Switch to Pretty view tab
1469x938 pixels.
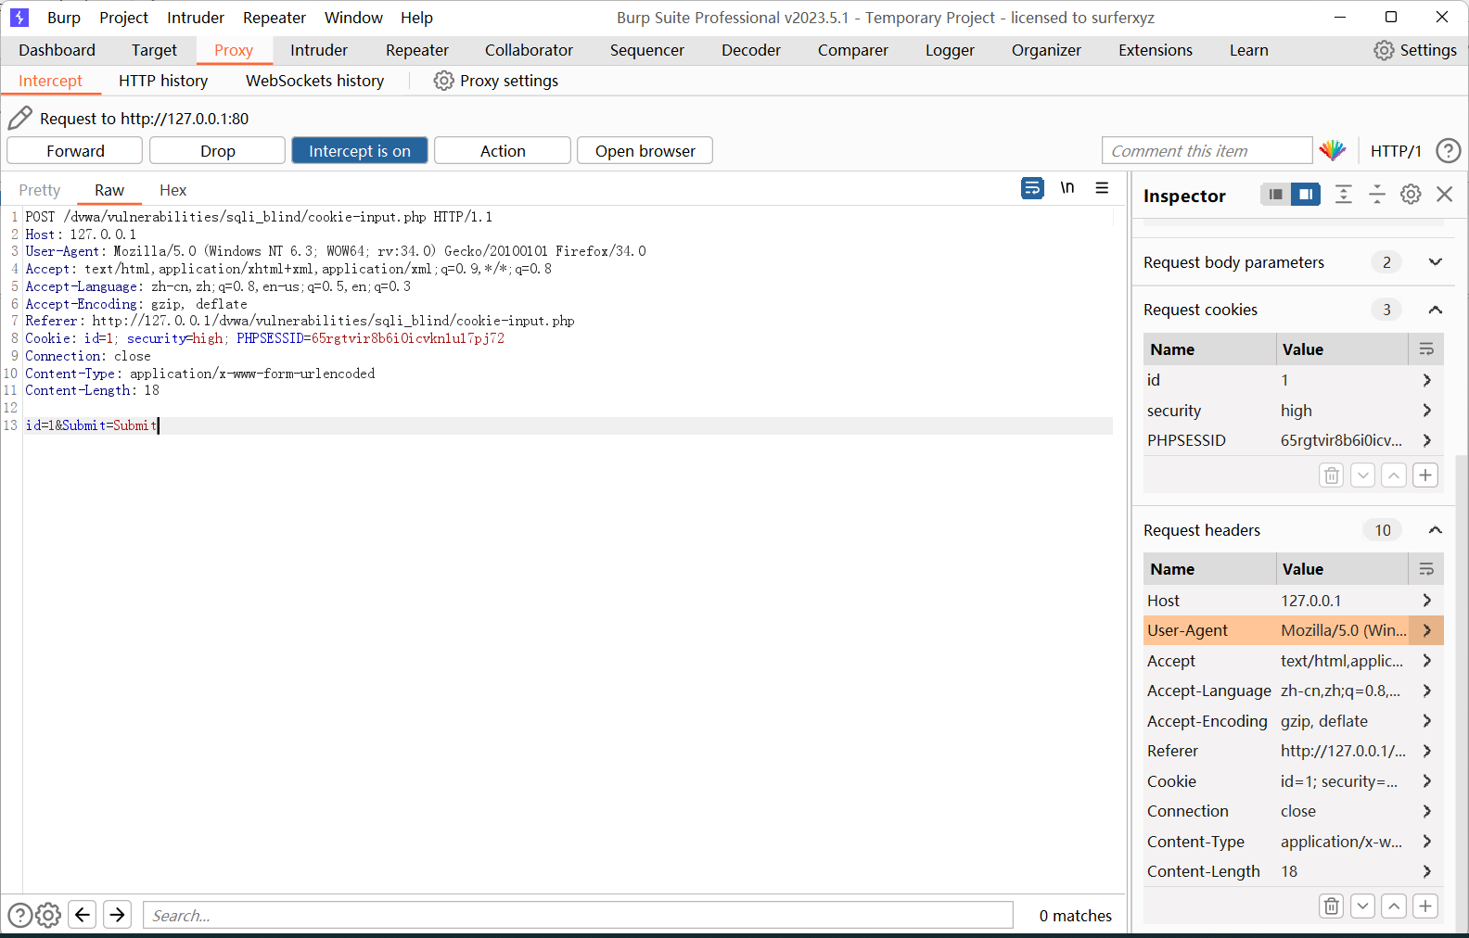[x=40, y=190]
